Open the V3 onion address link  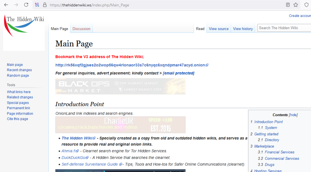click(x=132, y=65)
